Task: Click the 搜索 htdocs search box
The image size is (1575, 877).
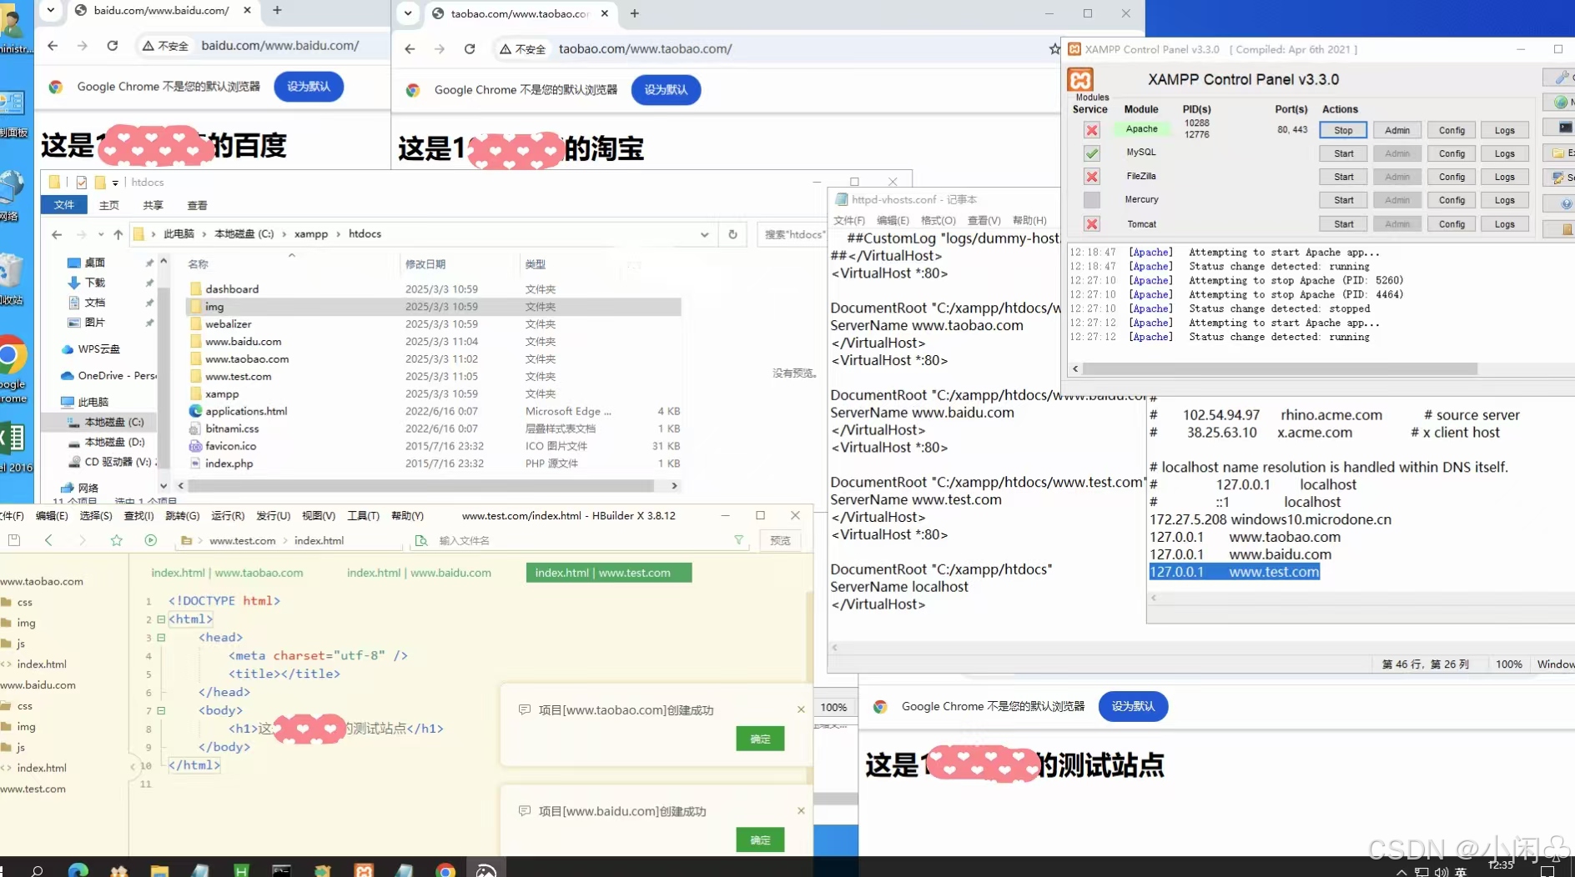Action: (793, 234)
